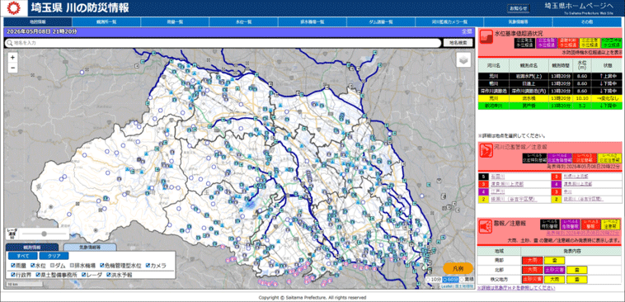Open the 河川監視カメラ一覧 menu tab

tap(449, 22)
